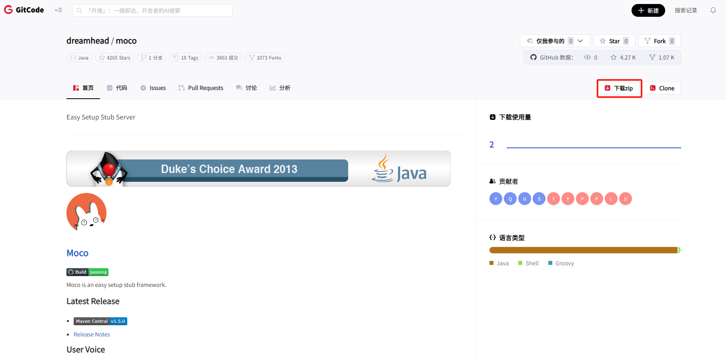Viewport: 726px width, 360px height.
Task: Open the collapsed menu icon beside GitCode
Action: click(58, 10)
